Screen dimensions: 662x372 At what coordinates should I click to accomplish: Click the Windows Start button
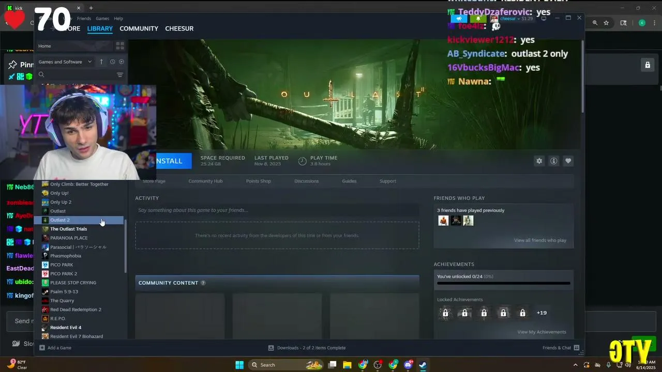(239, 365)
